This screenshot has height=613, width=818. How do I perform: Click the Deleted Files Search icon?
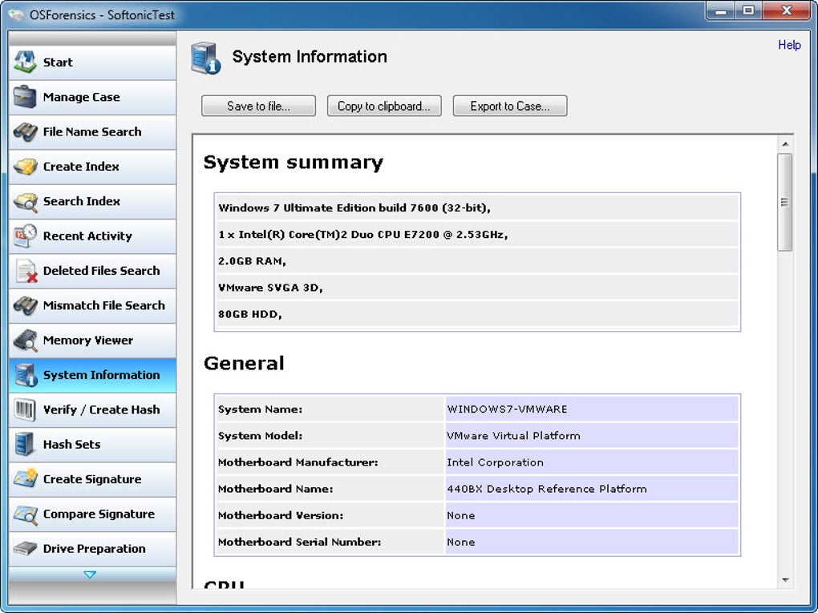point(26,271)
